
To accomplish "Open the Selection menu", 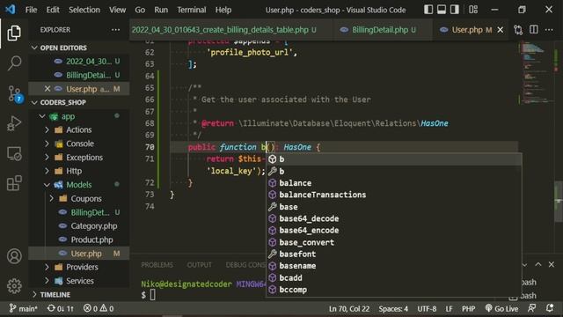I will coord(84,10).
